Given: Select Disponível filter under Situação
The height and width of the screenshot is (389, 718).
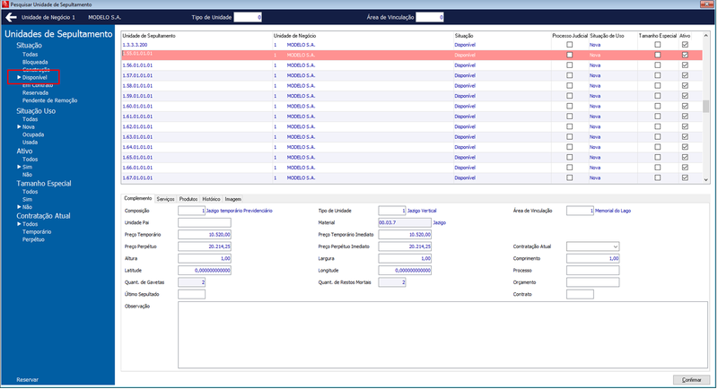Looking at the screenshot, I should point(35,78).
